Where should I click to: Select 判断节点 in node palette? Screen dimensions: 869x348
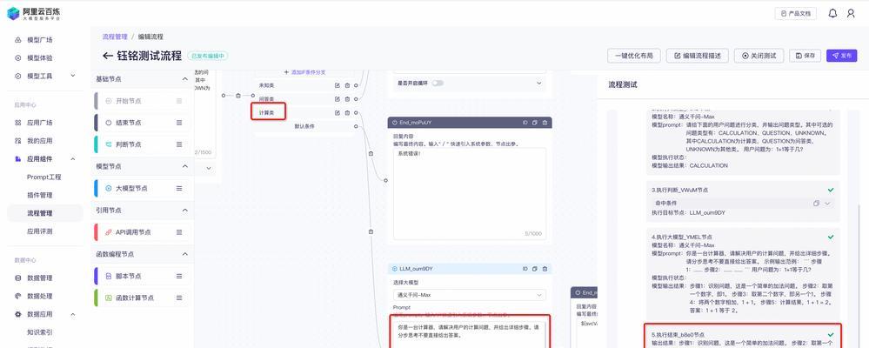(144, 144)
